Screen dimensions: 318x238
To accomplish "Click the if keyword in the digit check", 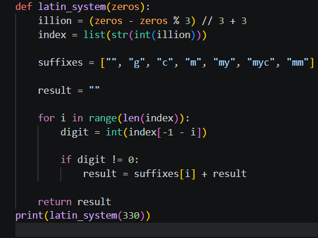I will click(66, 159).
